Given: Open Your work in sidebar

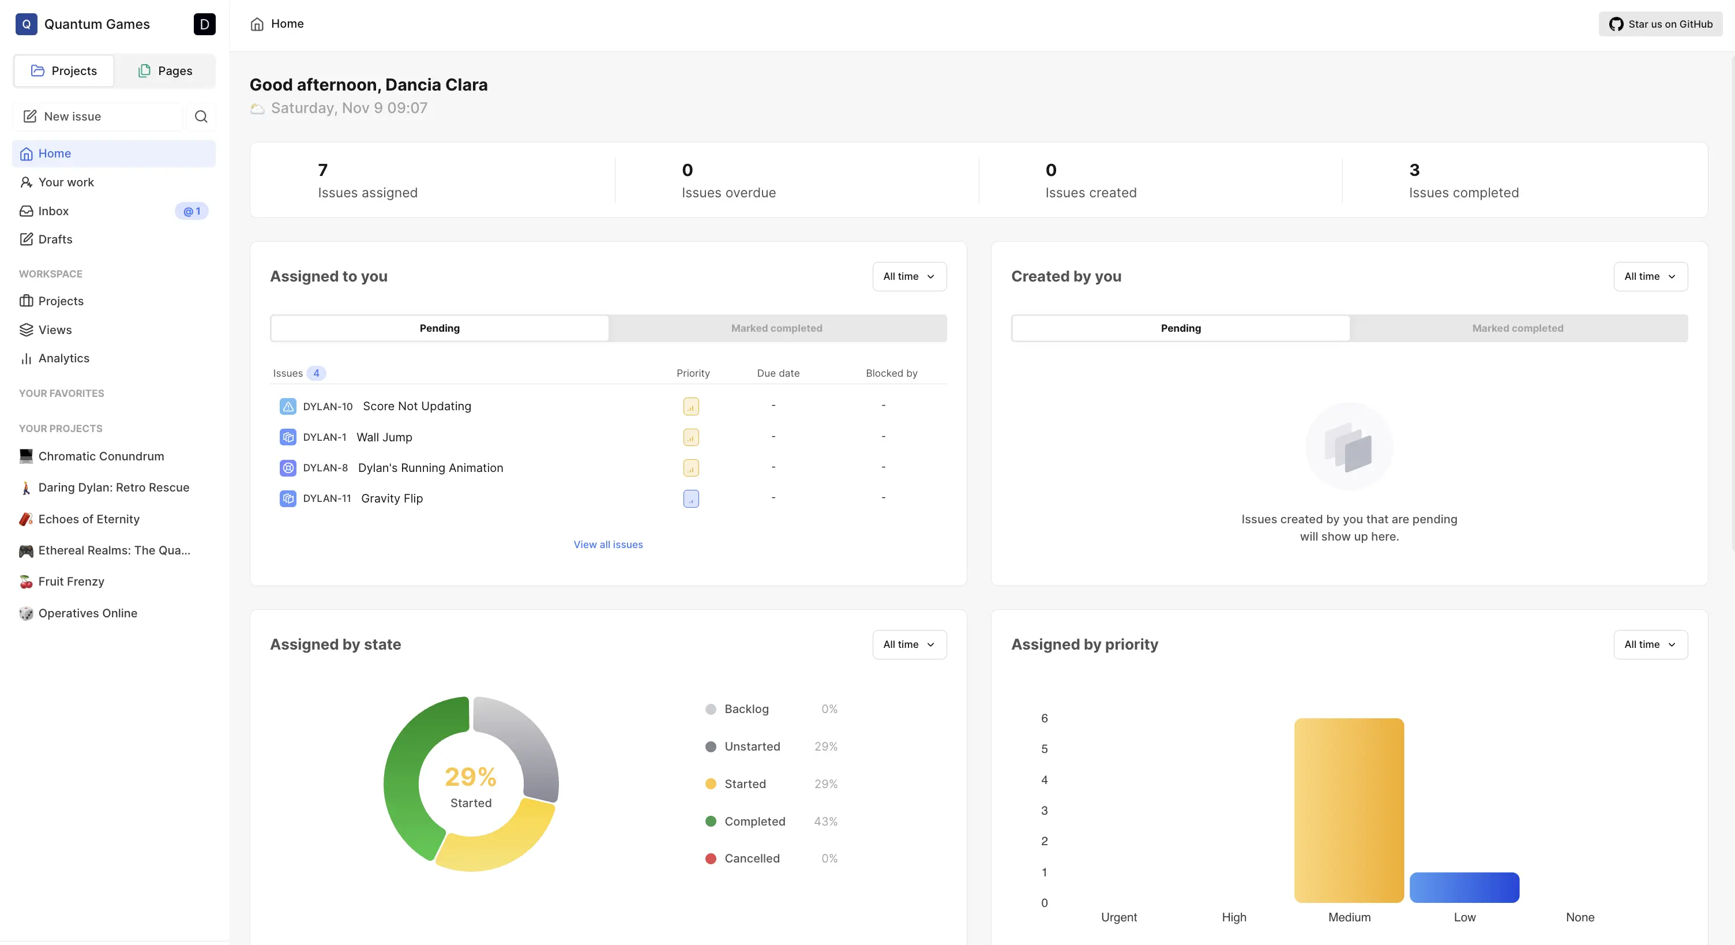Looking at the screenshot, I should 114,182.
